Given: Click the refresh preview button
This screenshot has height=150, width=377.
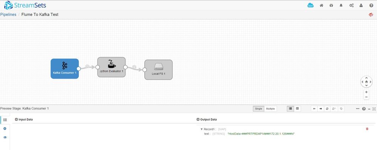Looking at the screenshot, I should pyautogui.click(x=327, y=109).
